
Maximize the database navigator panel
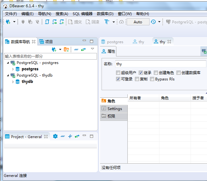point(92,41)
